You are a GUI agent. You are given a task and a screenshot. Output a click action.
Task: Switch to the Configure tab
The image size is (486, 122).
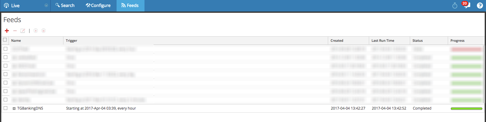pyautogui.click(x=98, y=5)
